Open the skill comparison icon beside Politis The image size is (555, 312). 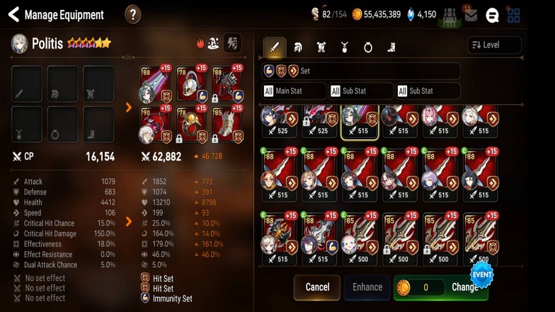(232, 44)
